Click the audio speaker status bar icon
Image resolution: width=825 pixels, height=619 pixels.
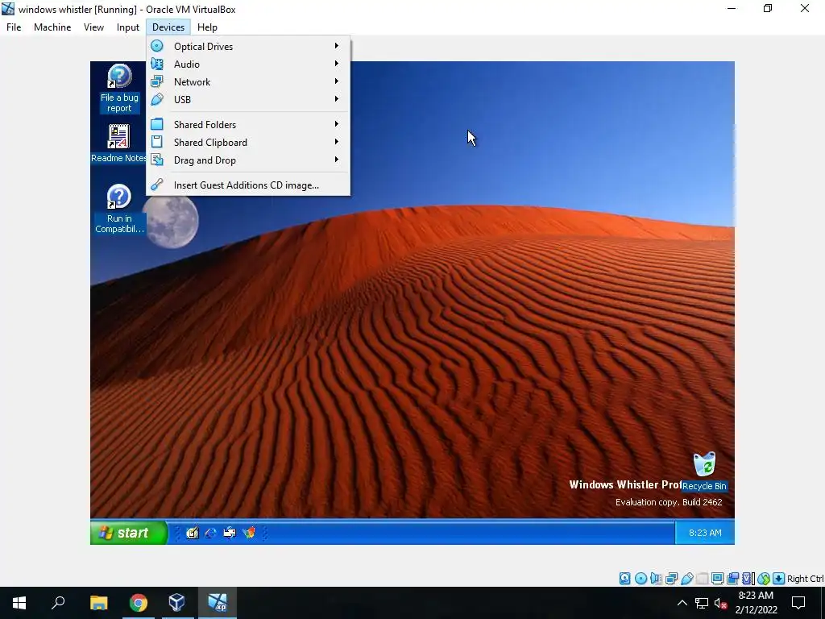(656, 579)
